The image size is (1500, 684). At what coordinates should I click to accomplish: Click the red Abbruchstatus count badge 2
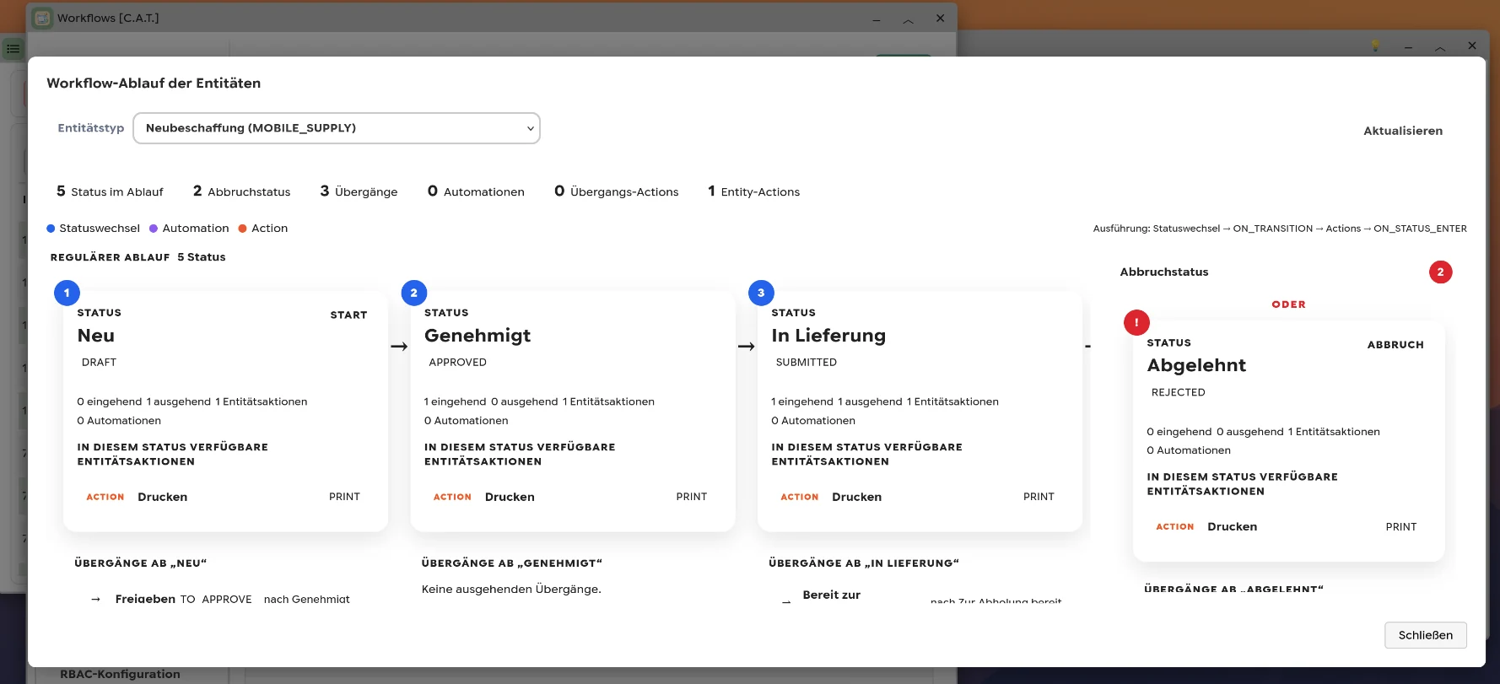coord(1440,272)
